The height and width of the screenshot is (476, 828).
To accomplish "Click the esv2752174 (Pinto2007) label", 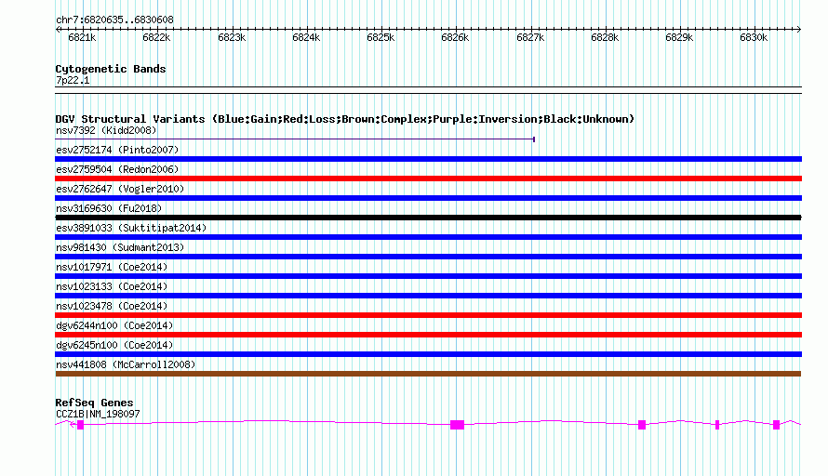I will pyautogui.click(x=117, y=150).
